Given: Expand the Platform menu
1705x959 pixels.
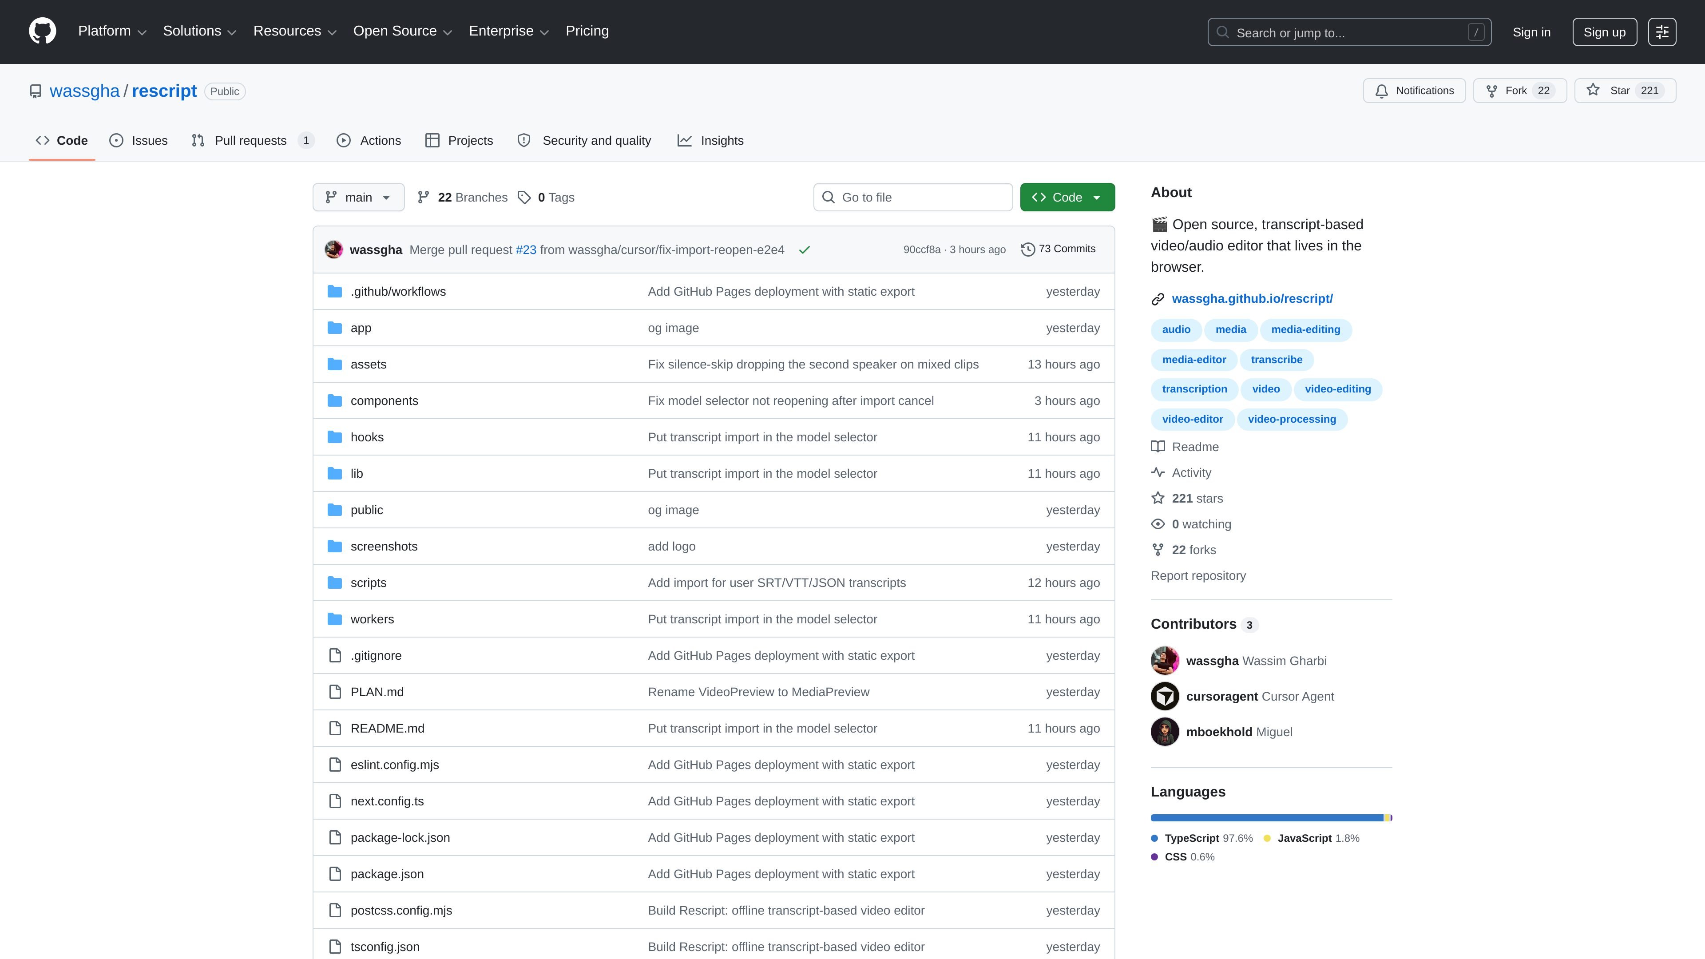Looking at the screenshot, I should click(x=112, y=31).
